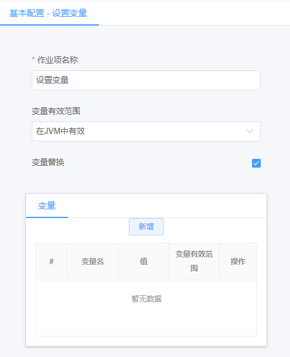The image size is (290, 357).
Task: Click the 作业项名称 field label
Action: 57,60
